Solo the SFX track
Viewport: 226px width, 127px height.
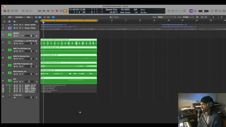(17, 81)
